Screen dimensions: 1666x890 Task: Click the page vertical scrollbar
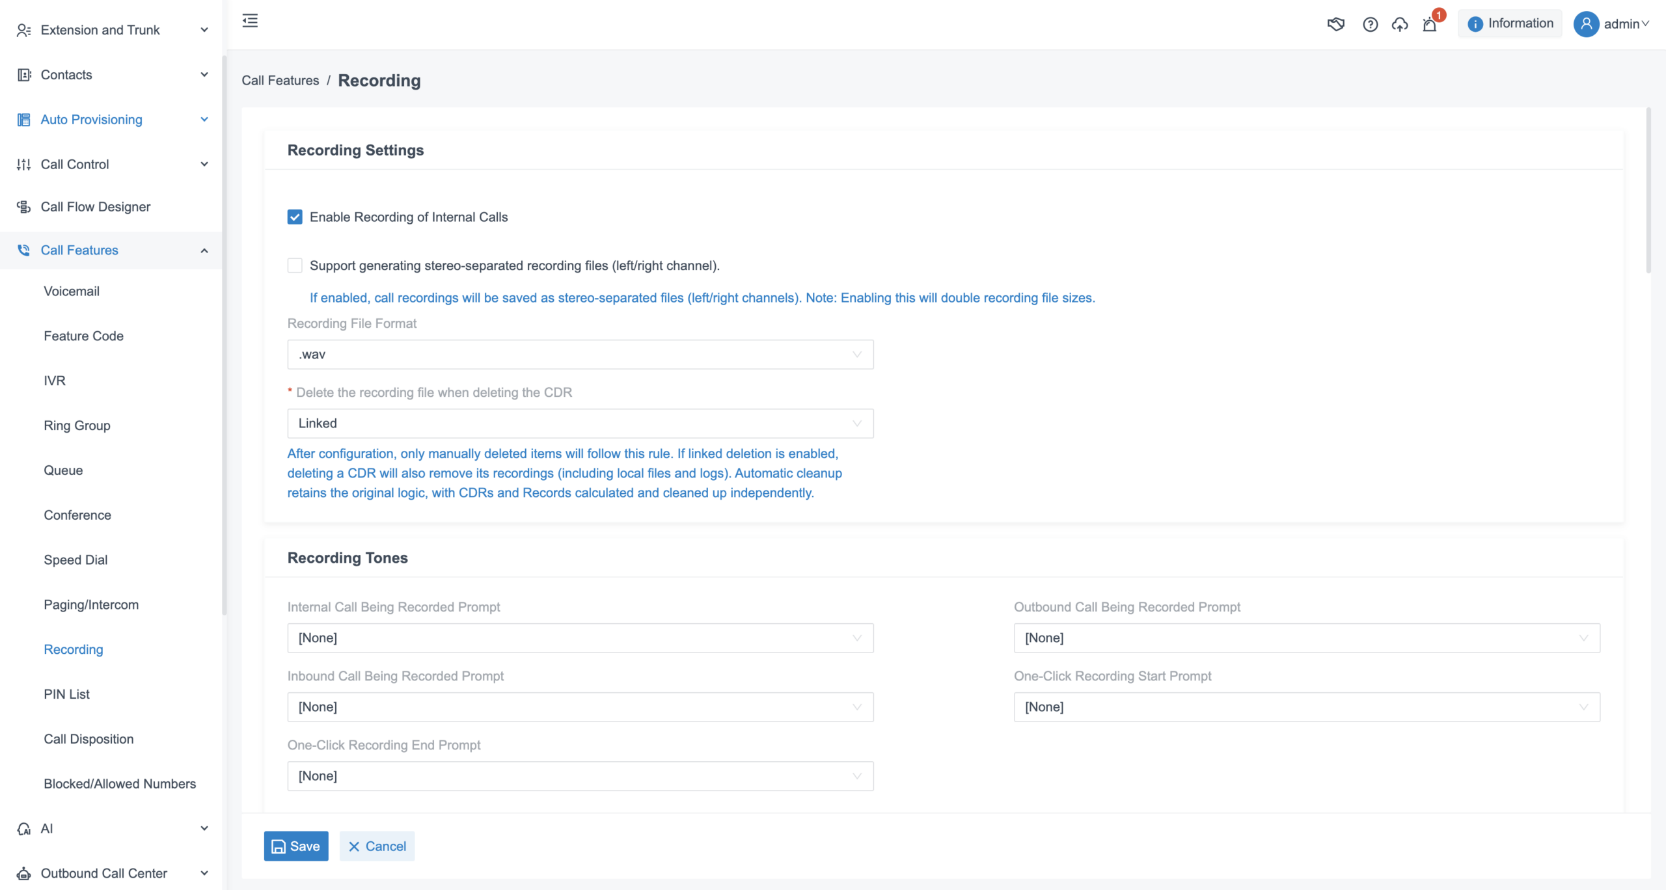[x=1648, y=191]
